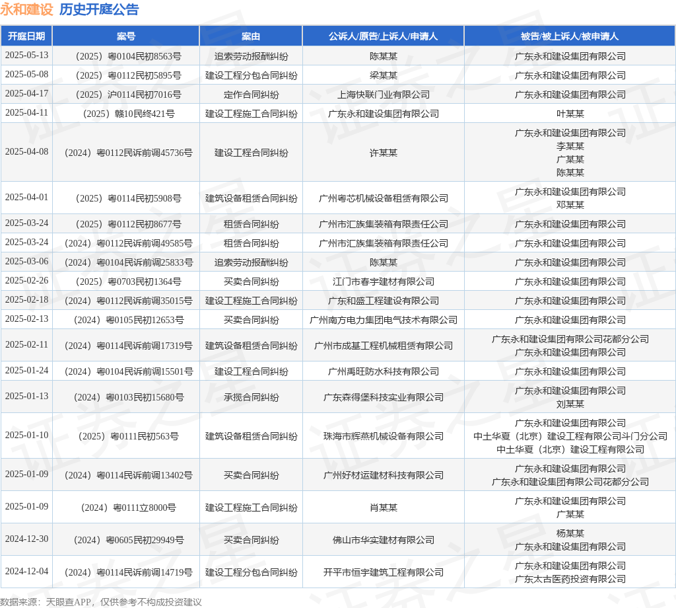
Task: Click plaintiff 佛山市华实建材有限公司
Action: (384, 540)
